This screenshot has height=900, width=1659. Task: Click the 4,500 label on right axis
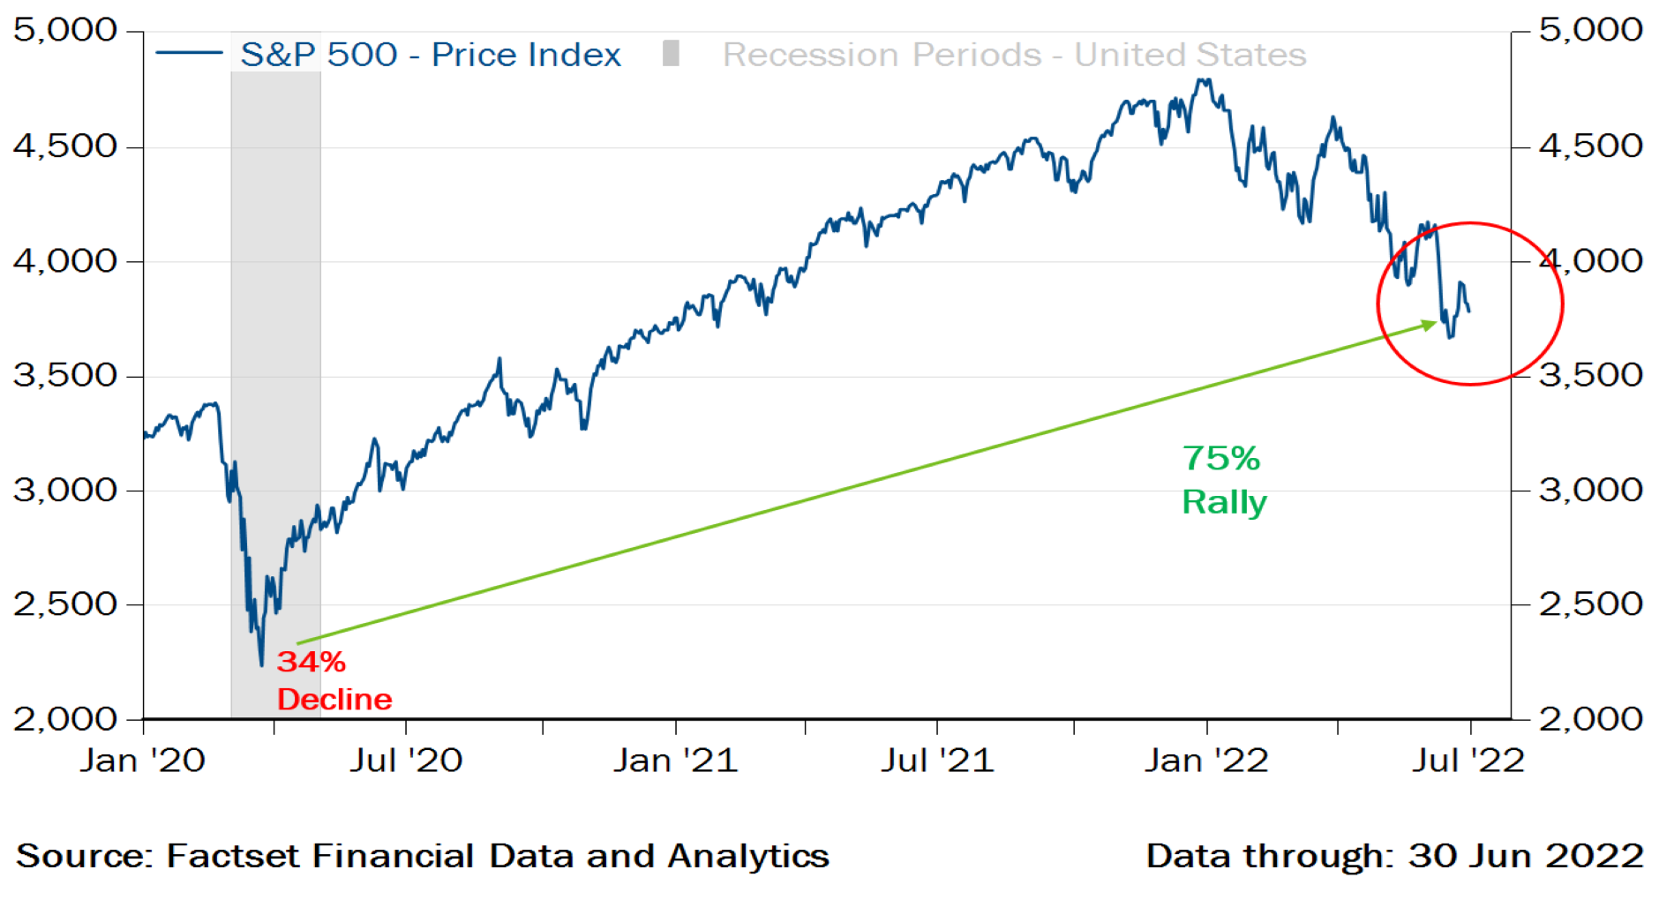(x=1590, y=146)
